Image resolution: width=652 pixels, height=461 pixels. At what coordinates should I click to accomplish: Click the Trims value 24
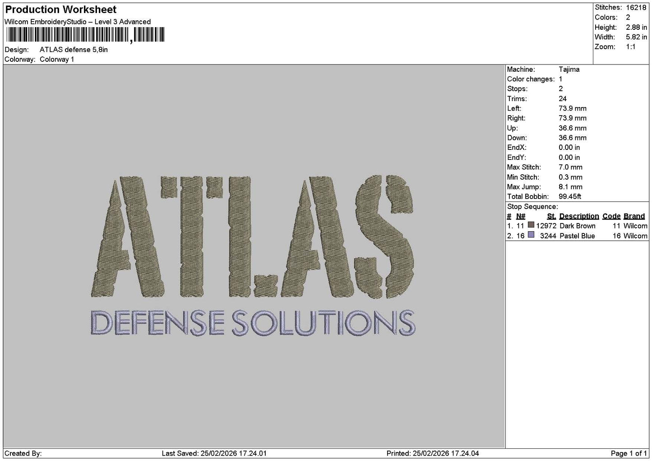click(563, 99)
